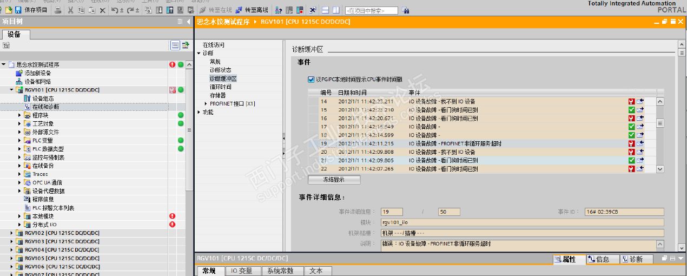Select 设备组态 under RGV101
Screen dimensions: 687x276
pos(43,98)
